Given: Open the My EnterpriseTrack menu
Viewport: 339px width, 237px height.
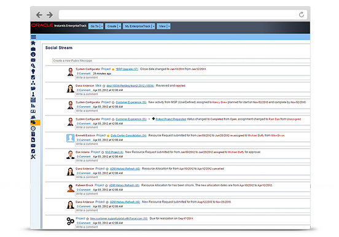Looking at the screenshot, I should tap(139, 26).
